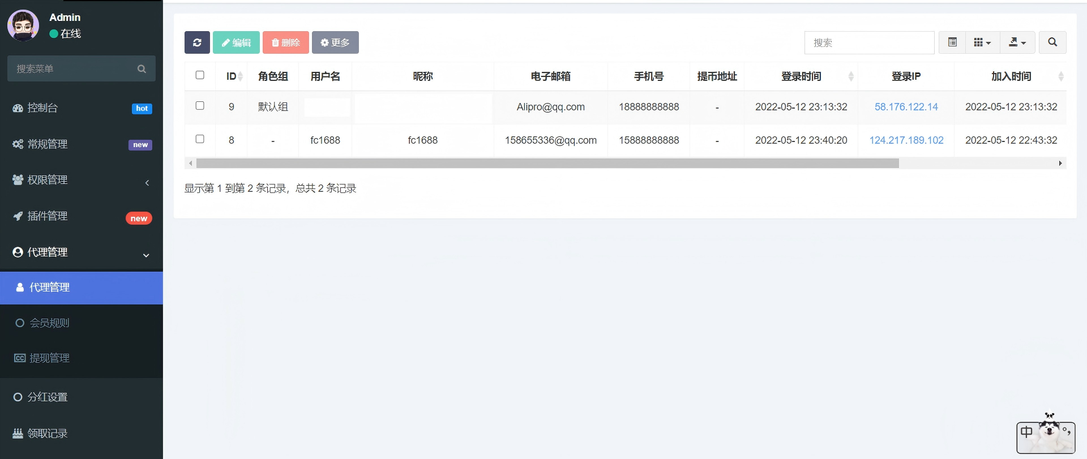Screen dimensions: 1087x459
Task: Tick the checkbox for row ID 9
Action: (x=200, y=106)
